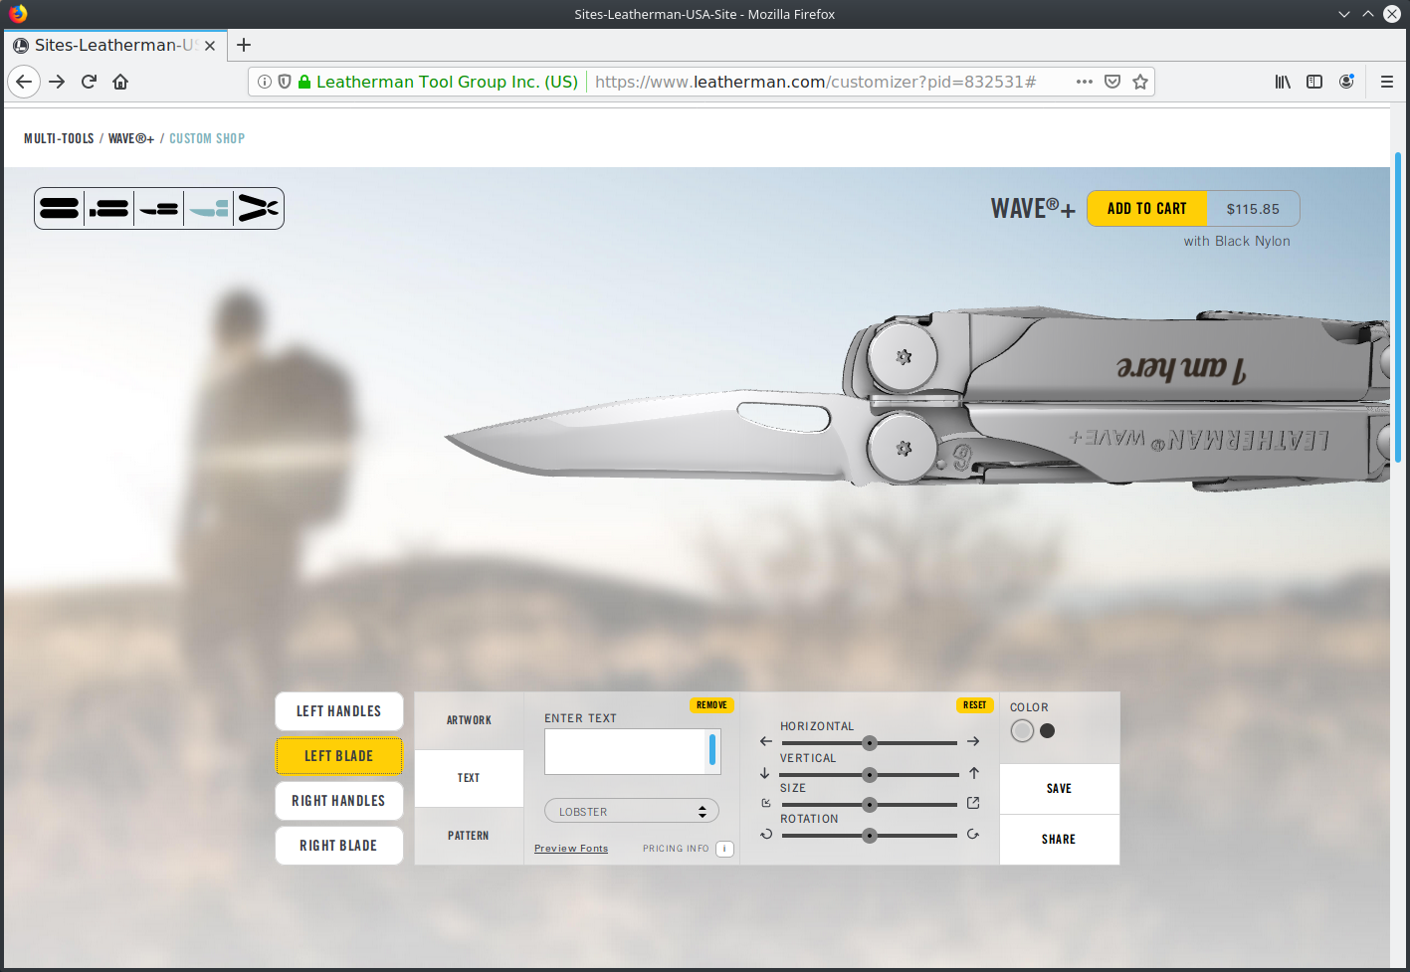The height and width of the screenshot is (972, 1410).
Task: Click the VERTICAL slider handle
Action: (x=870, y=775)
